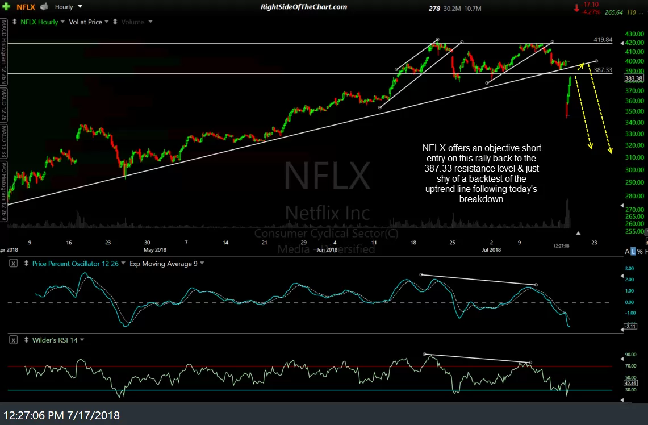Click the 30.2M volume value

pos(452,9)
